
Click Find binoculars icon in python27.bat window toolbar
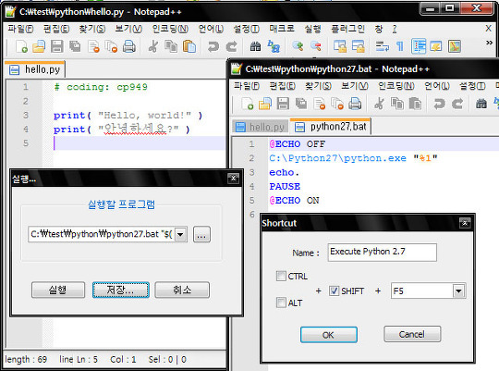tap(481, 104)
